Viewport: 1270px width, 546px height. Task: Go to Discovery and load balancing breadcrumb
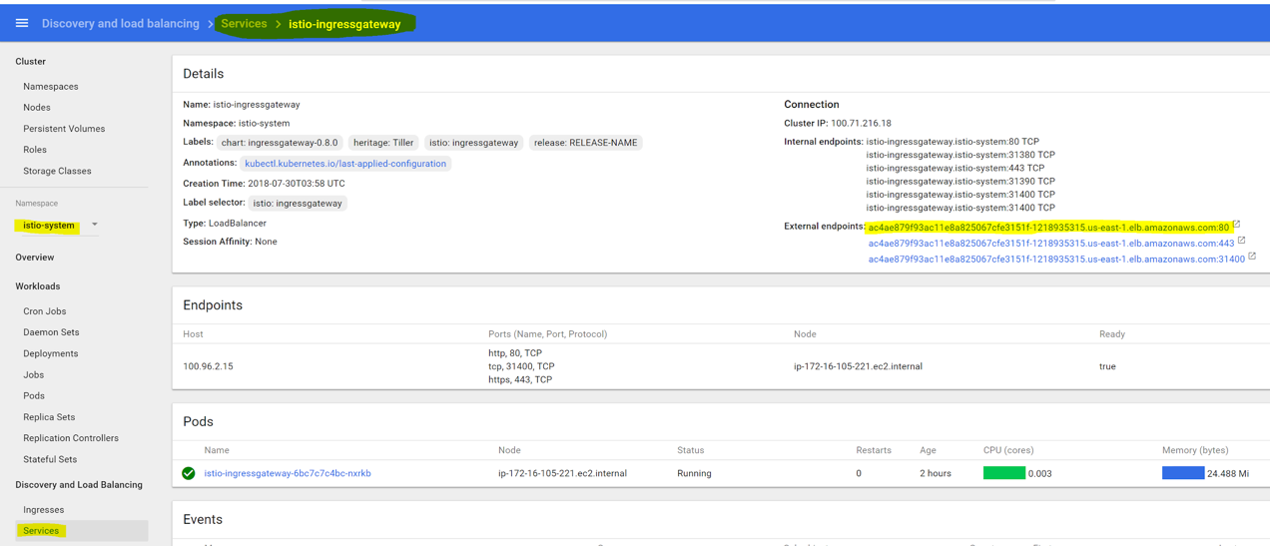(x=121, y=24)
